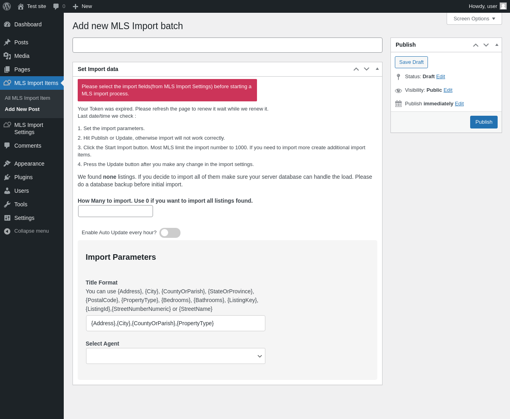Click the Test site home icon
This screenshot has height=419, width=510.
21,6
